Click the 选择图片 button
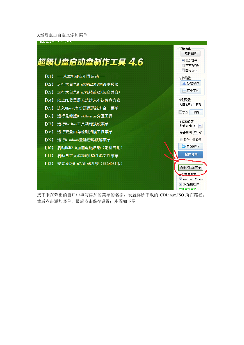This screenshot has width=244, height=345. point(190,53)
